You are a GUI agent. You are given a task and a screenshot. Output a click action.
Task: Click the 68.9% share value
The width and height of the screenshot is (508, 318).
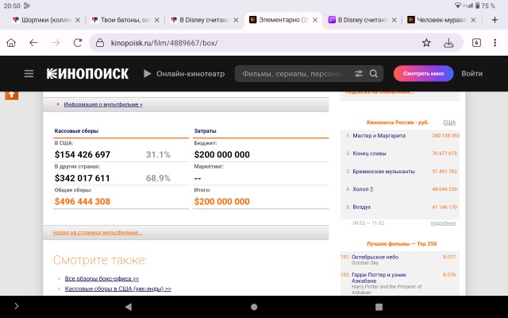tap(158, 178)
